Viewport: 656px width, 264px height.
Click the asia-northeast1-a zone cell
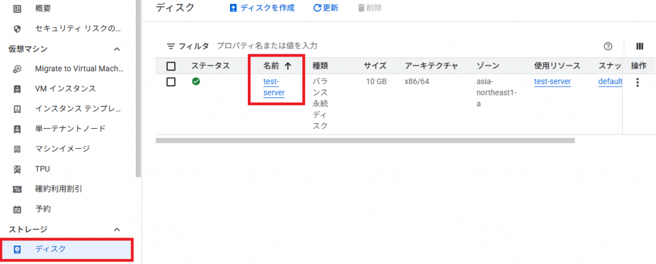coord(497,93)
